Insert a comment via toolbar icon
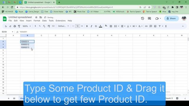 [151, 26]
